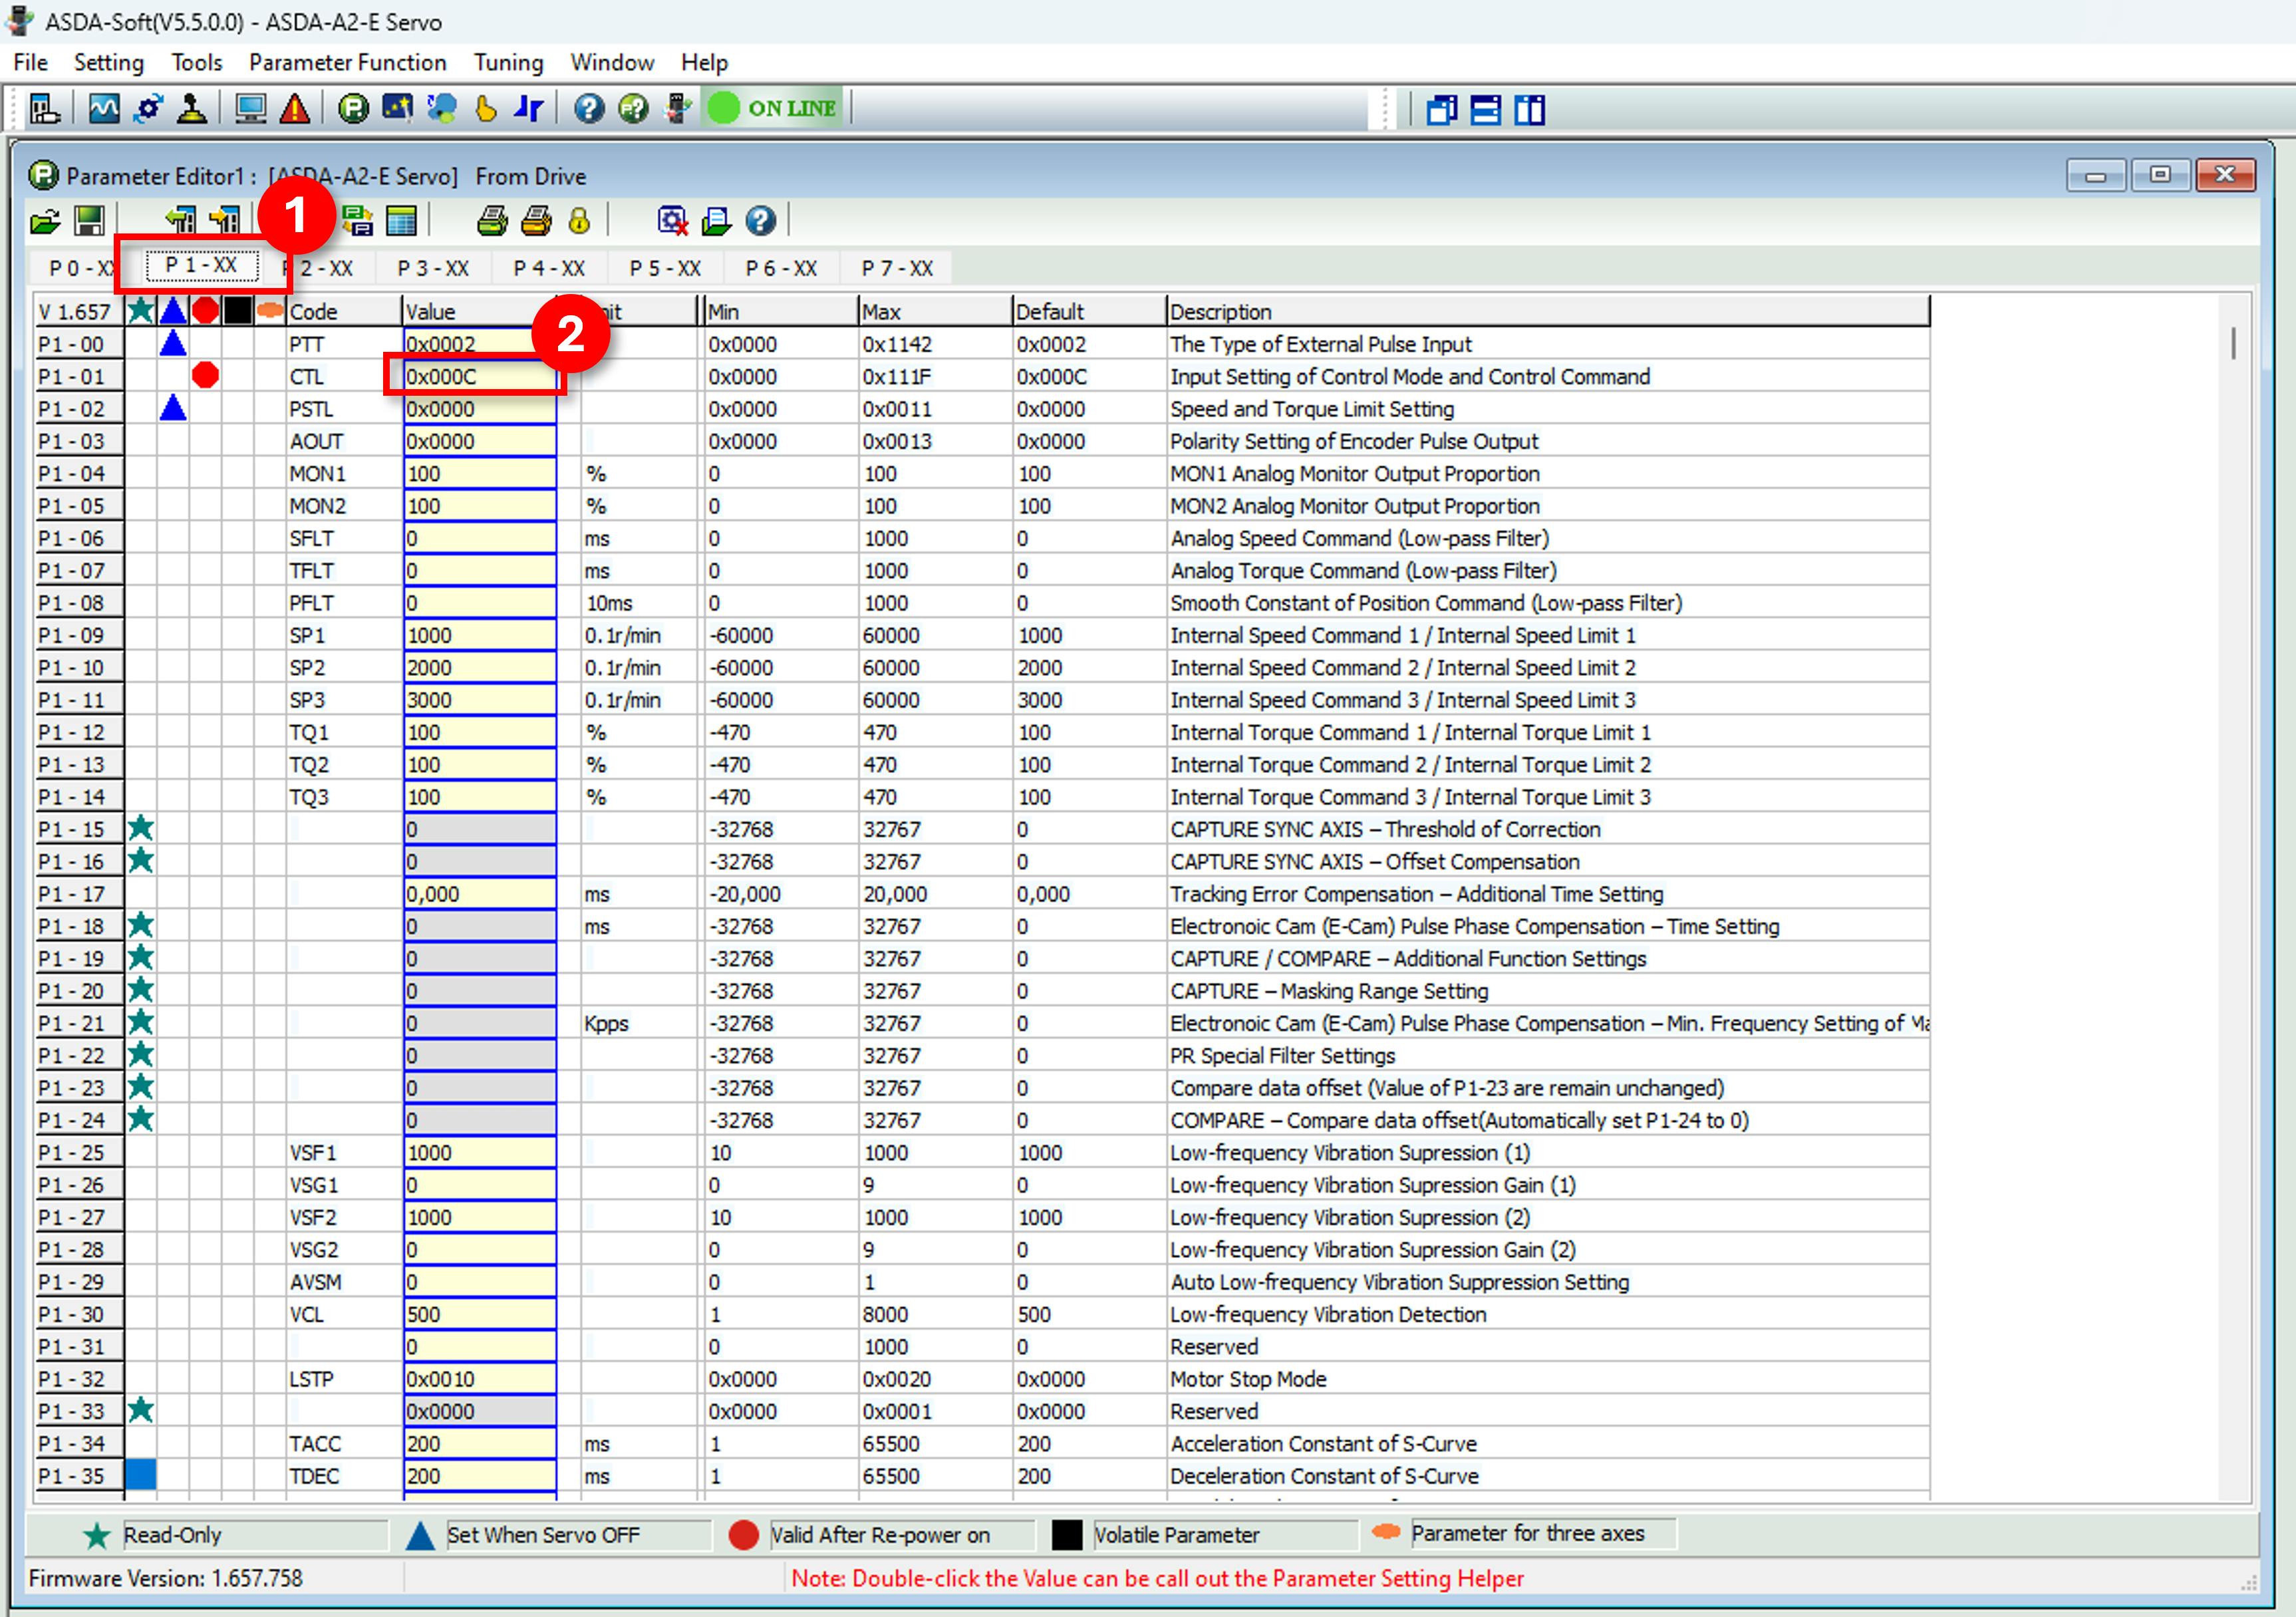Viewport: 2296px width, 1617px height.
Task: Click the 'Set When Servo OFF' legend label
Action: click(x=543, y=1535)
